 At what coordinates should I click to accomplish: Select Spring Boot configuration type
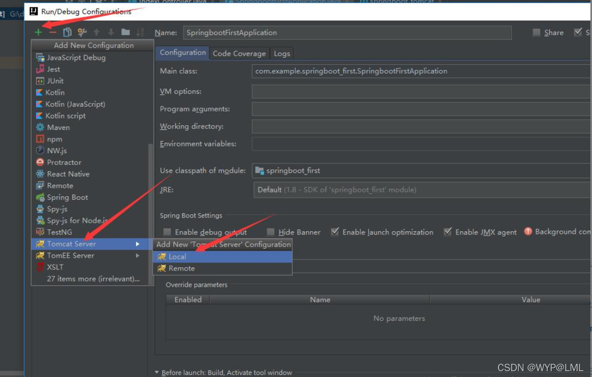tap(91, 197)
